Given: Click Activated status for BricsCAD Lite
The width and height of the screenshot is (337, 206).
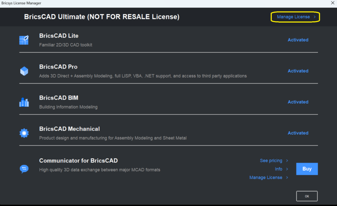Looking at the screenshot, I should pyautogui.click(x=298, y=40).
